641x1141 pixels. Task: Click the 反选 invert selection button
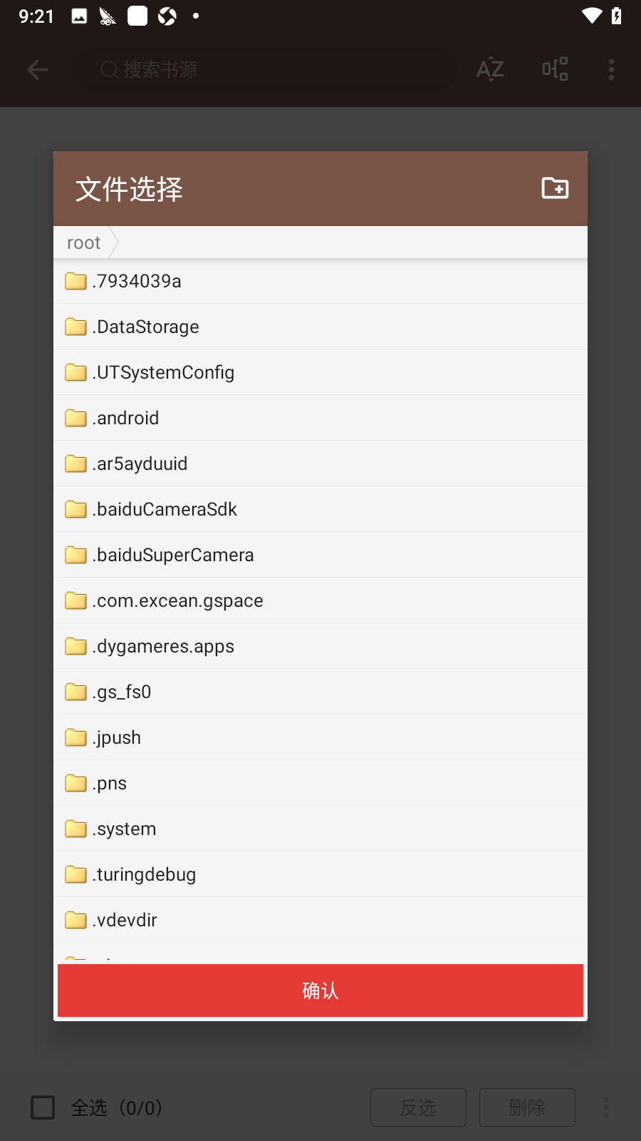click(418, 1107)
